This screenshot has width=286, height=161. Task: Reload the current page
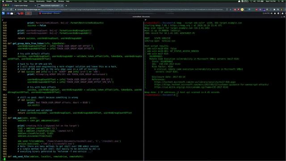pyautogui.click(x=11, y=9)
